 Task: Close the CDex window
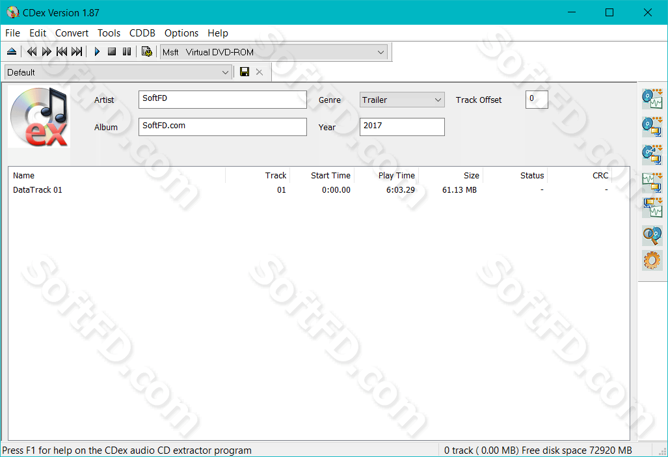tap(648, 12)
